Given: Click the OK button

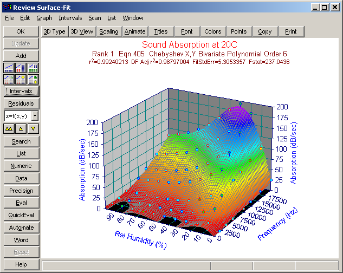Looking at the screenshot, I should click(21, 31).
